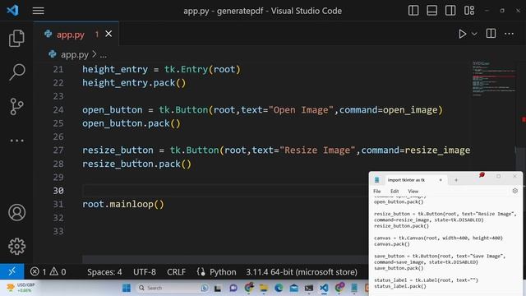Image resolution: width=526 pixels, height=296 pixels.
Task: Open the chat app on the taskbar
Action: 233,288
